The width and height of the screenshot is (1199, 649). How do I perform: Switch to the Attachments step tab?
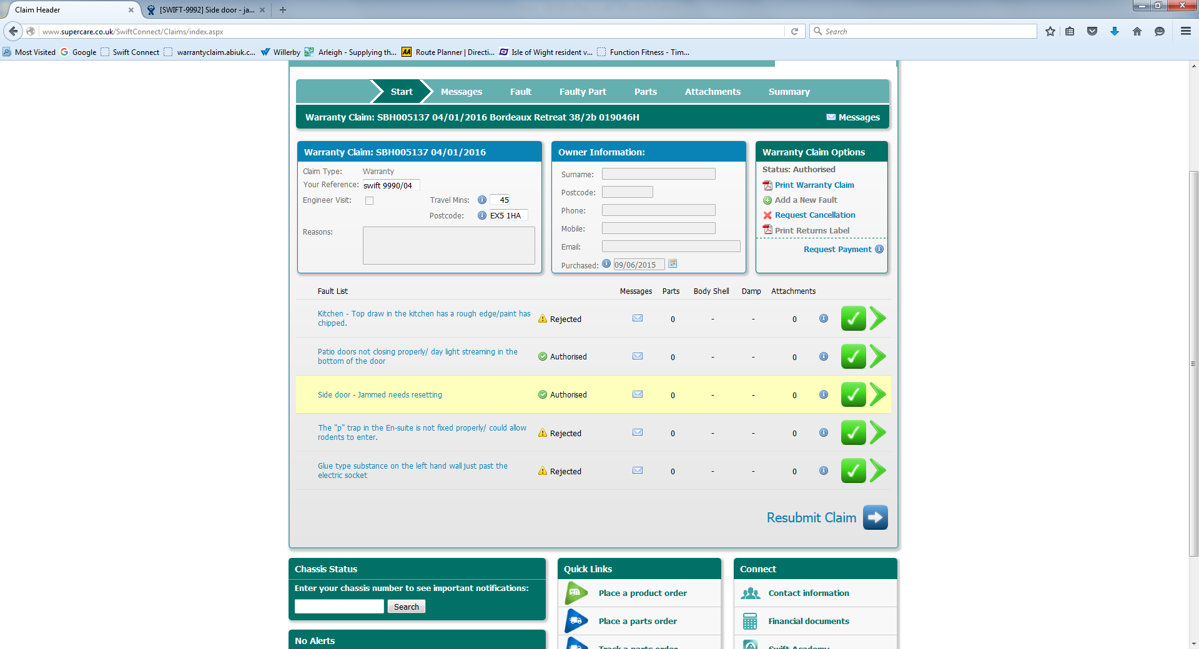pos(713,92)
